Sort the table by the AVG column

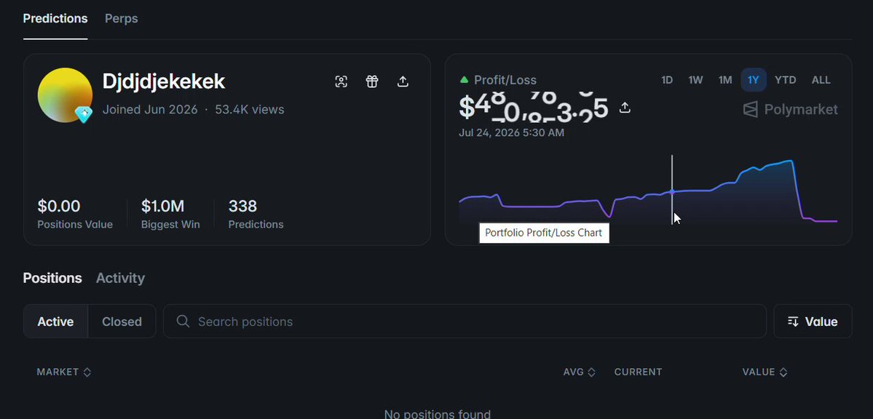click(580, 372)
